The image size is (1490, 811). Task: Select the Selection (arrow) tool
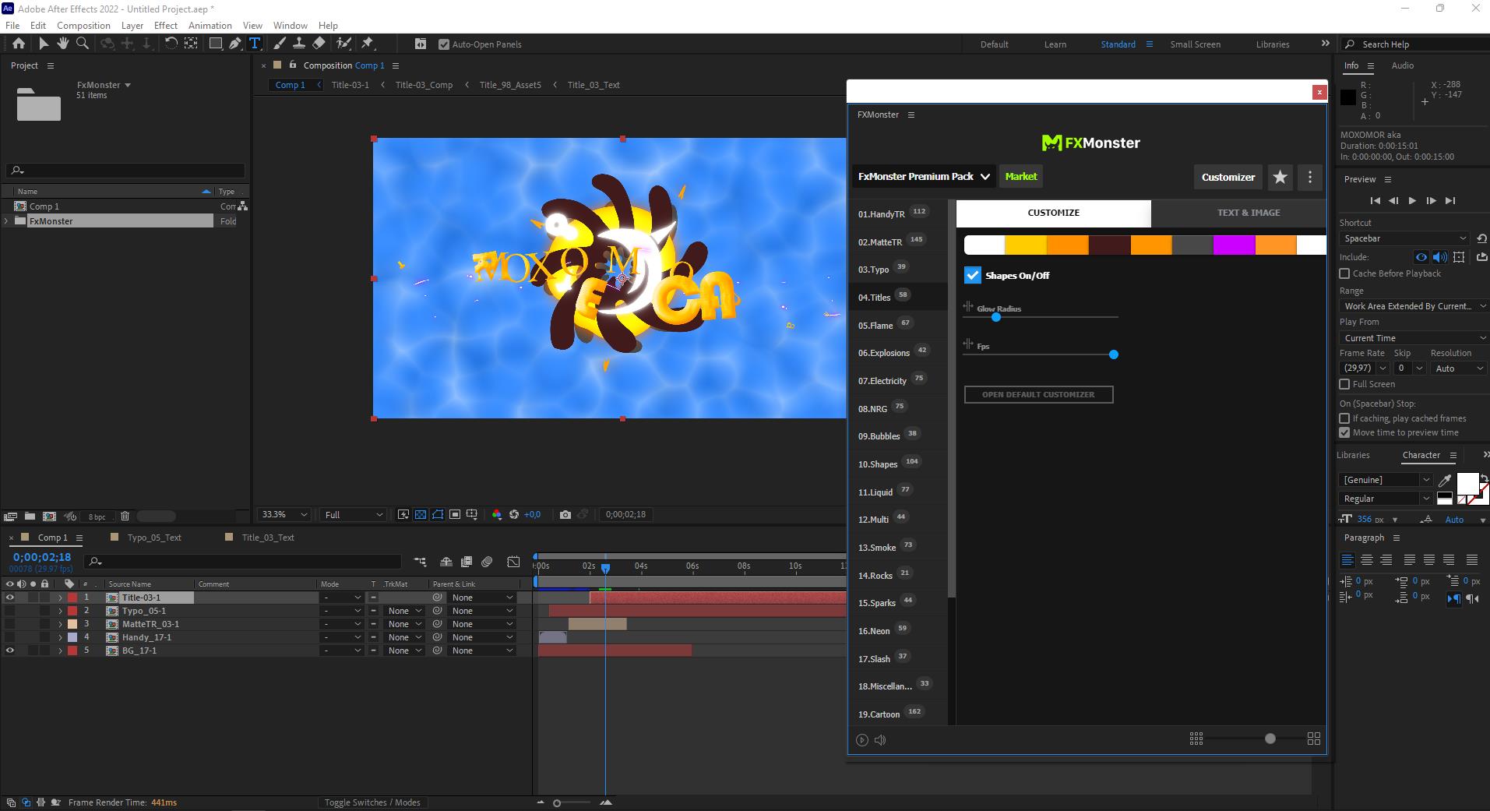[x=43, y=44]
